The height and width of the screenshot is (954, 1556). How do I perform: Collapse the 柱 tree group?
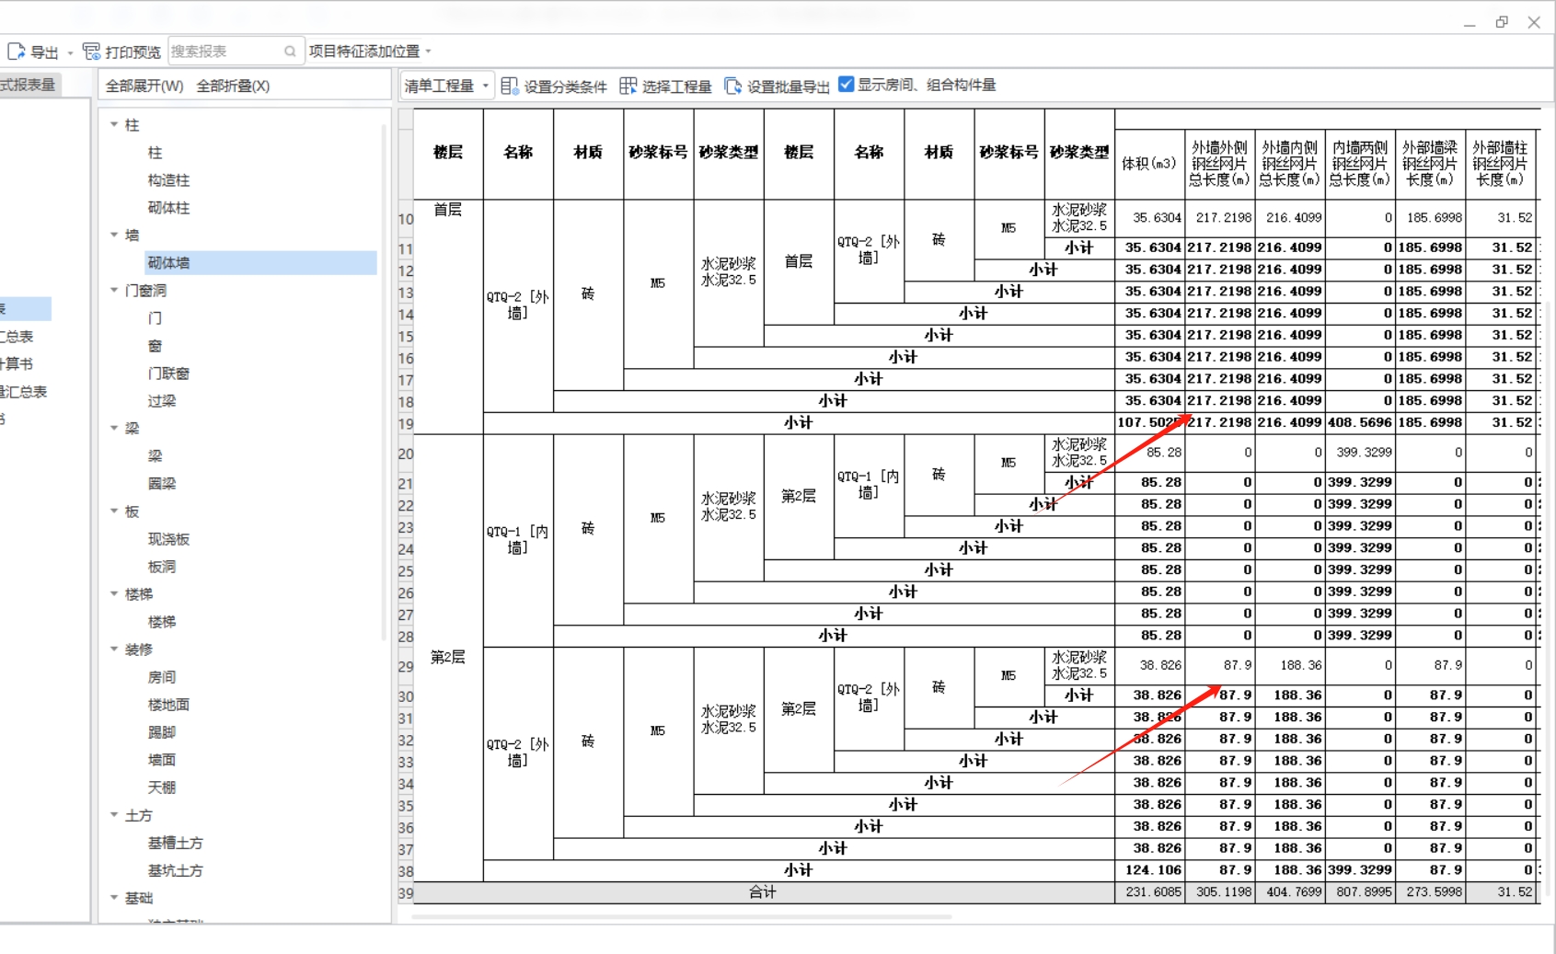point(114,124)
